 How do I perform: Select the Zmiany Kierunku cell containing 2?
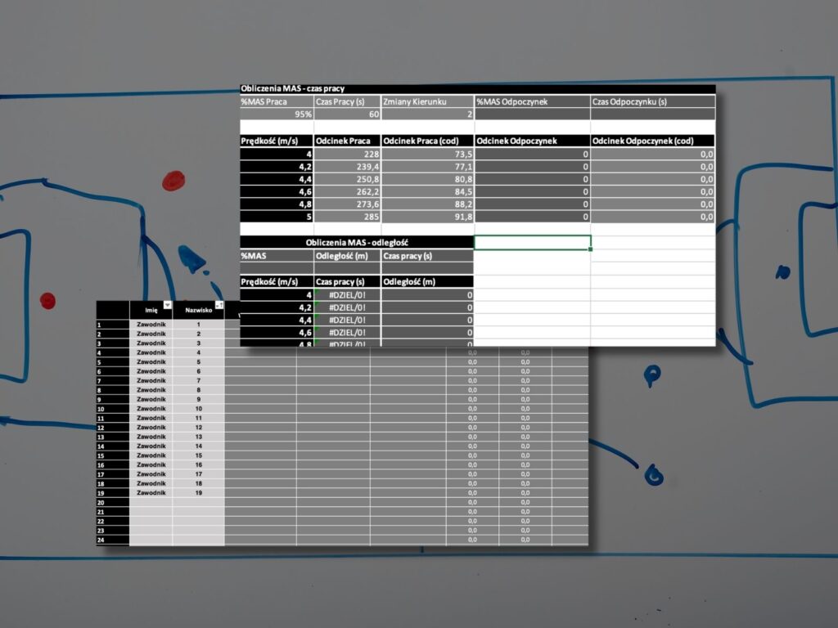[427, 114]
